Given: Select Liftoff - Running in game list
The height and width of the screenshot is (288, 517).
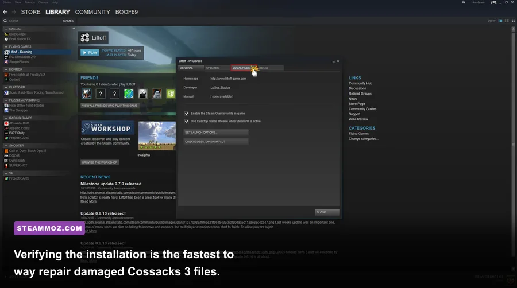Looking at the screenshot, I should (x=37, y=52).
